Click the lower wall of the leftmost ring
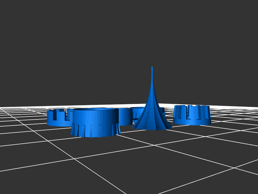The width and height of the screenshot is (258, 194). click(56, 123)
